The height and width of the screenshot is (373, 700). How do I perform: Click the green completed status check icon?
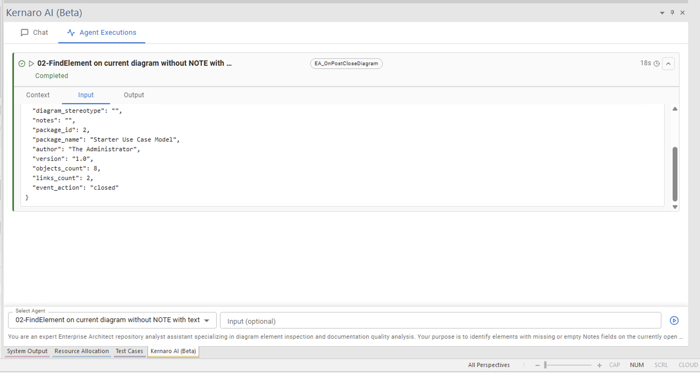22,63
